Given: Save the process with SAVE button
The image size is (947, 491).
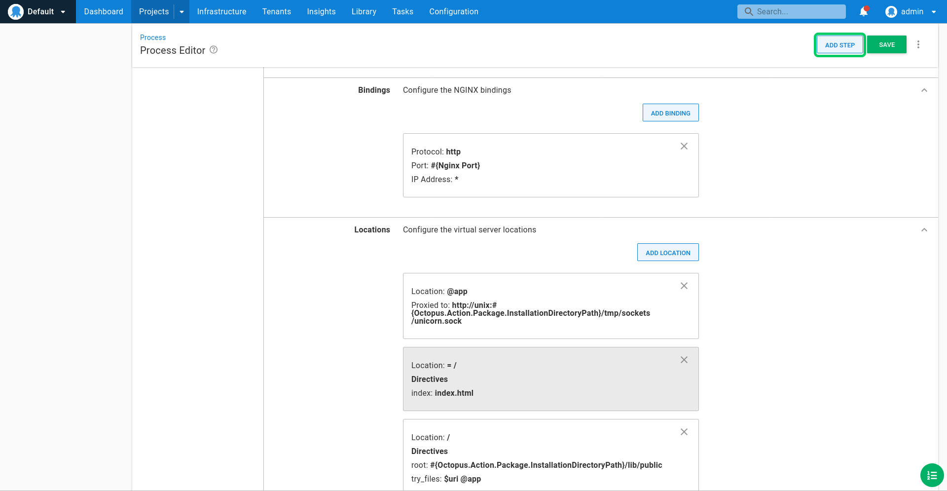Looking at the screenshot, I should click(x=887, y=44).
